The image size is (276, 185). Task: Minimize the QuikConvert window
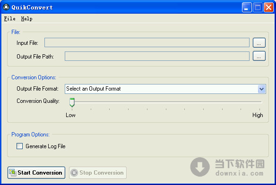point(247,8)
